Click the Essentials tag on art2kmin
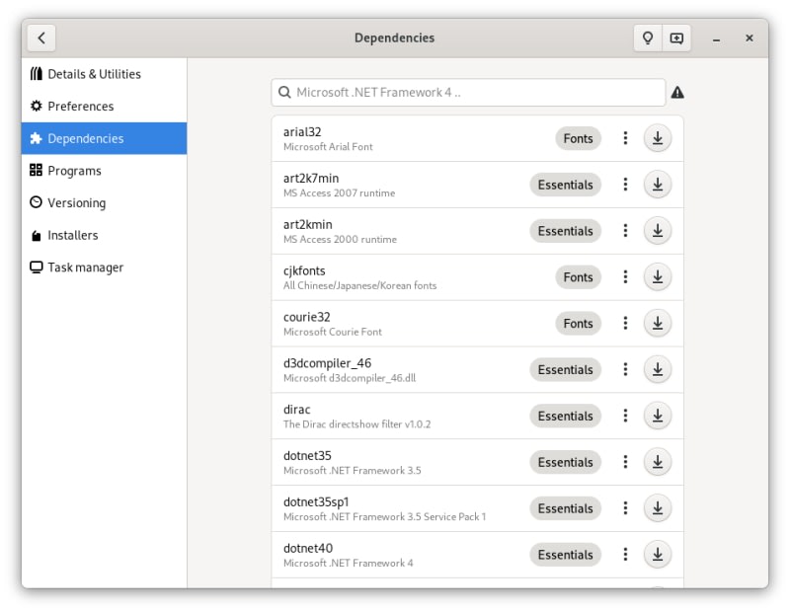Viewport: 790px width, 612px height. 565,231
